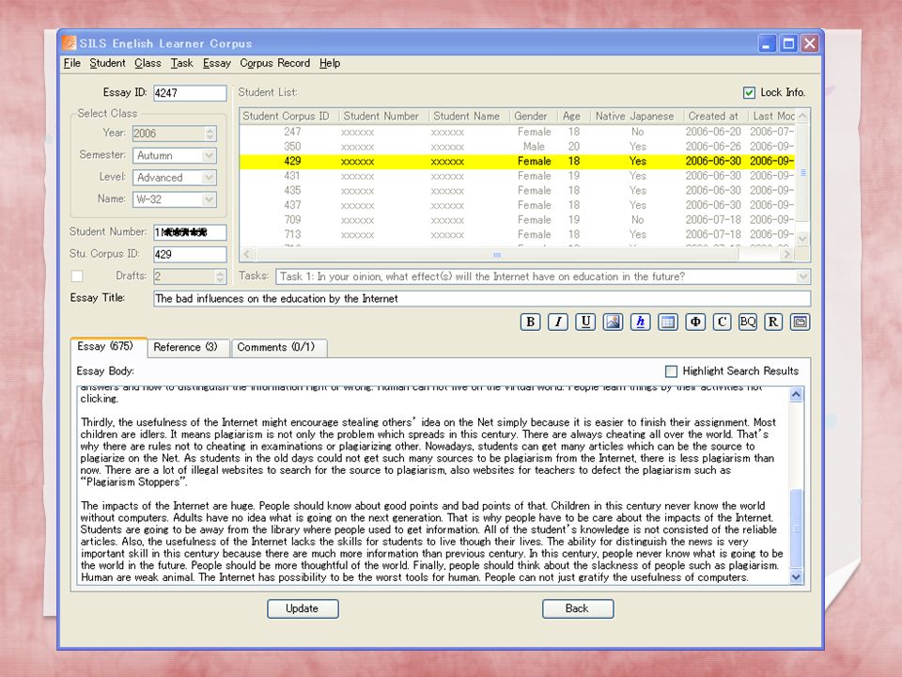Click the 'C' toolbar icon
Viewport: 902px width, 677px height.
point(722,322)
